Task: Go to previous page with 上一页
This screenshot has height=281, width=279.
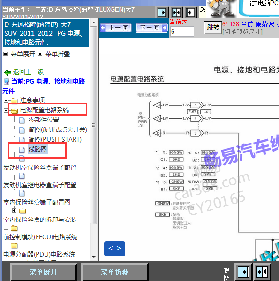Action: click(x=116, y=28)
